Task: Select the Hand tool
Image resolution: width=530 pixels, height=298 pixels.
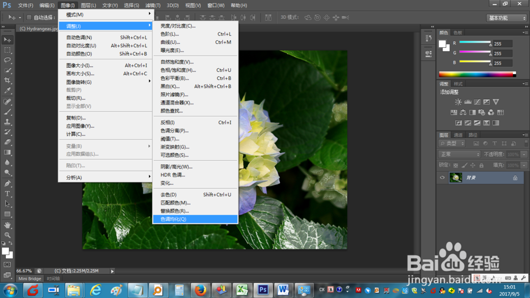Action: (x=7, y=225)
